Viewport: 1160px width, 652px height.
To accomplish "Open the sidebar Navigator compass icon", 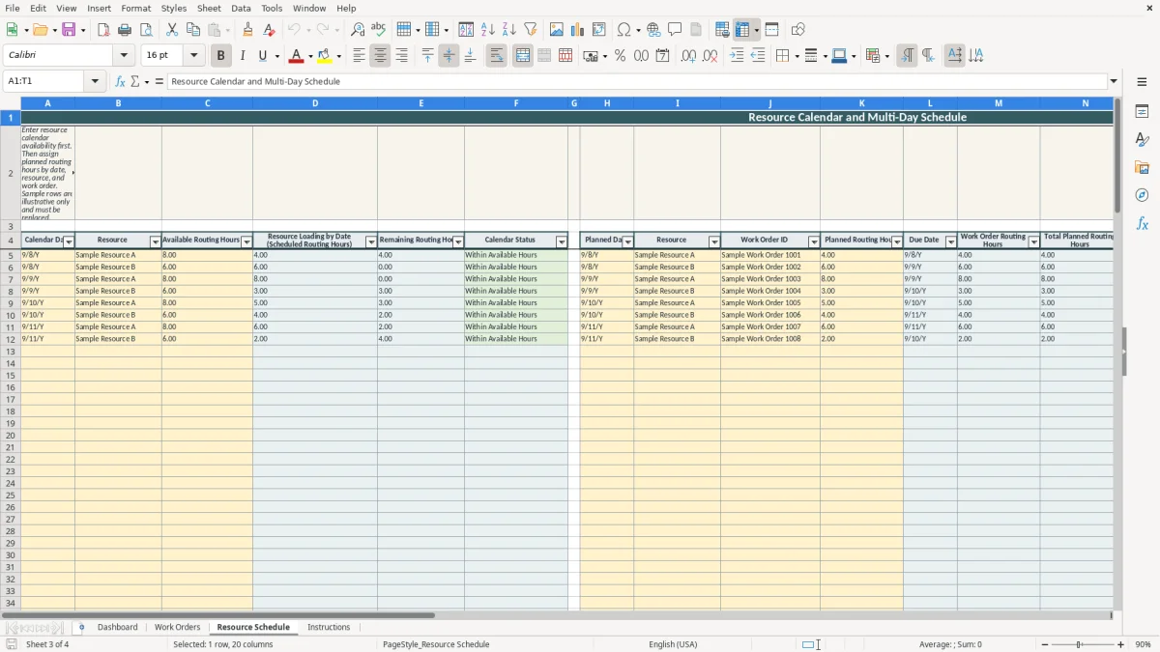I will 1142,195.
